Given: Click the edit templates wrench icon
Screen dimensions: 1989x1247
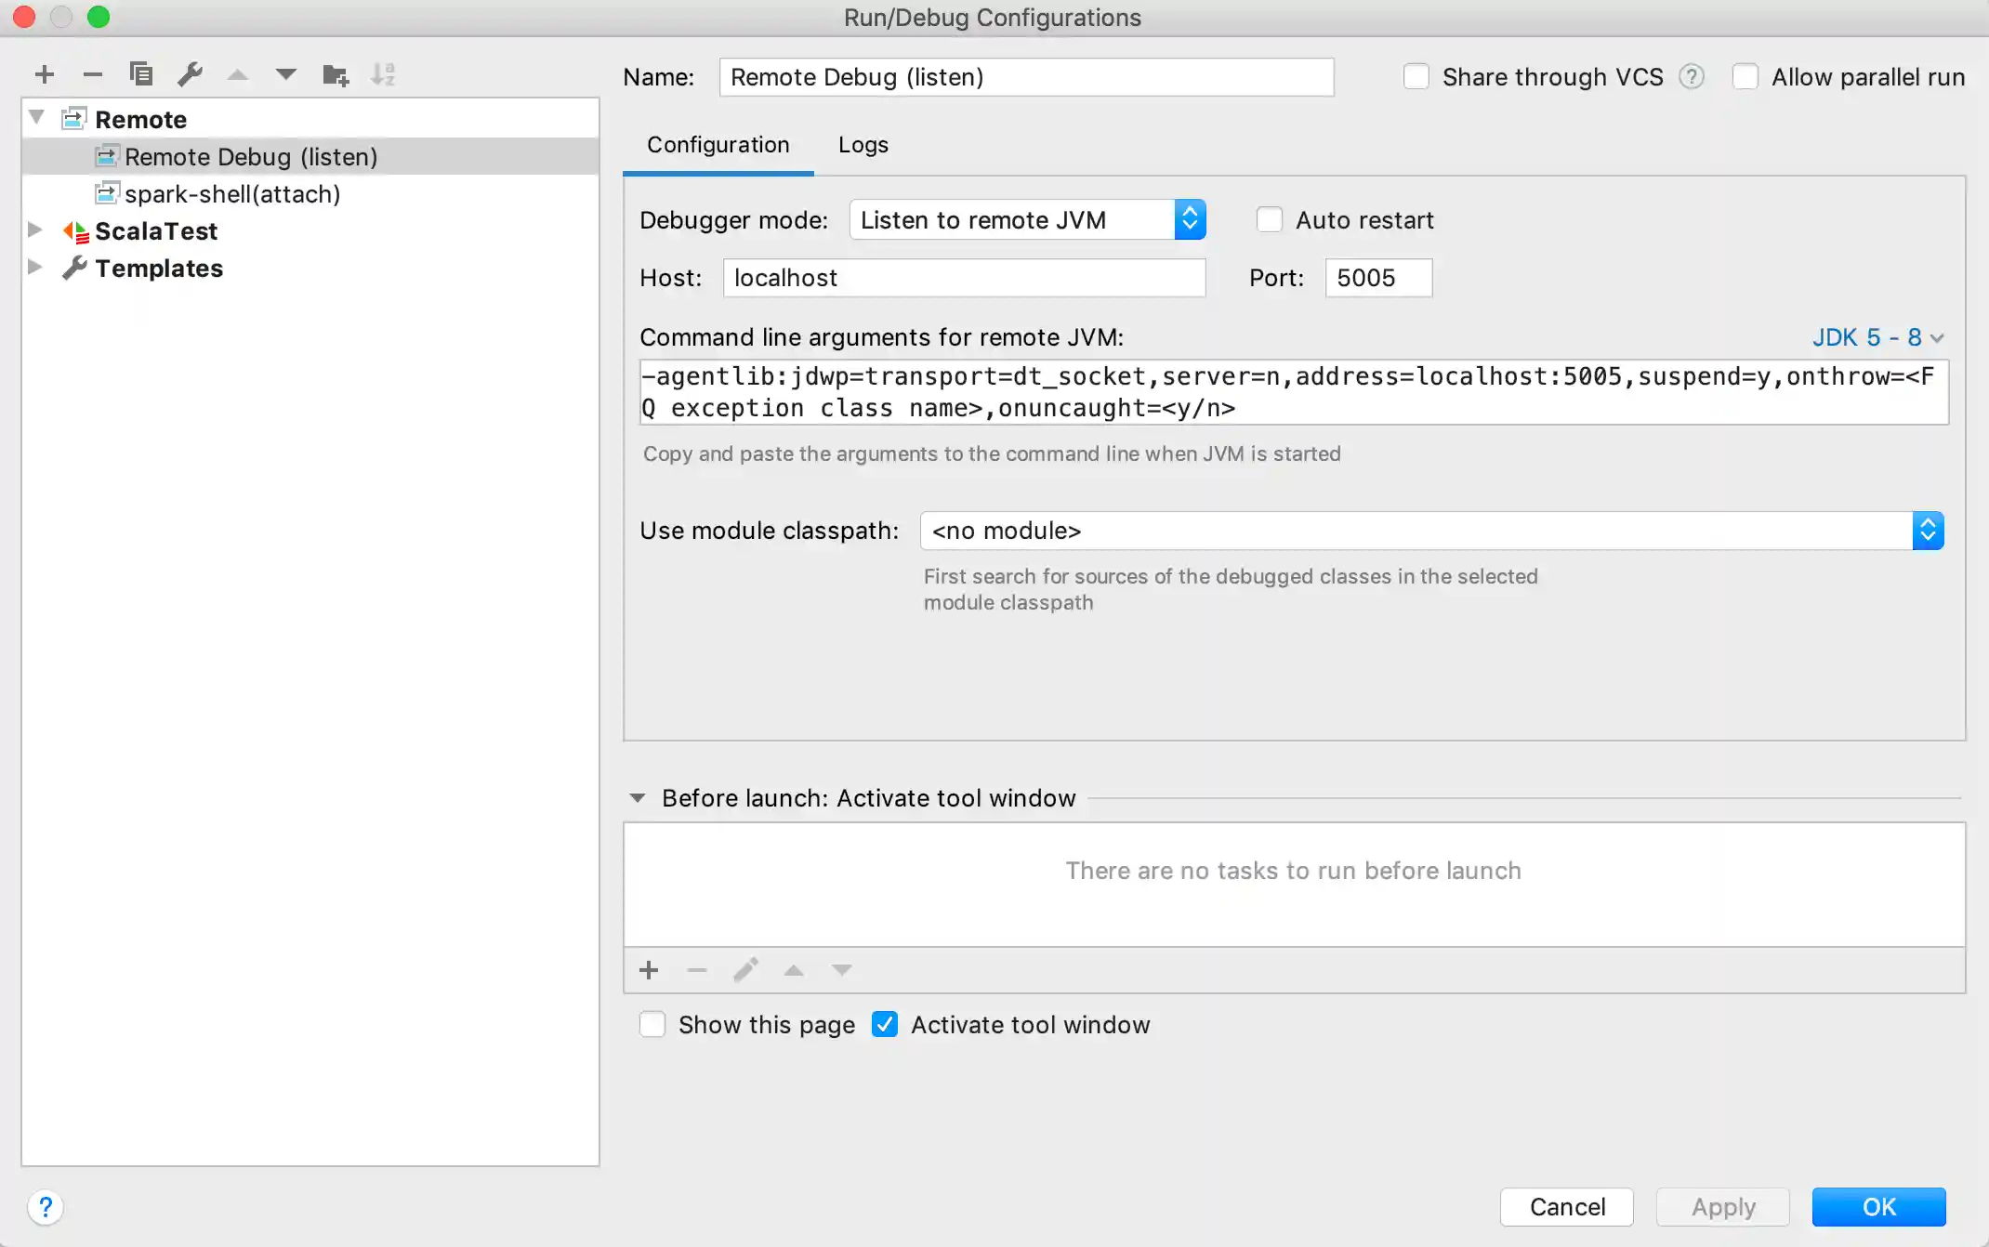Looking at the screenshot, I should [190, 74].
